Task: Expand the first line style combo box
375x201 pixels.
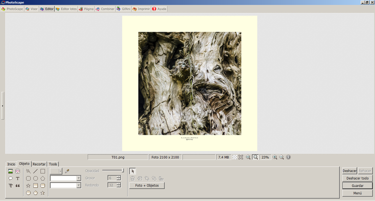Action: [x=79, y=178]
